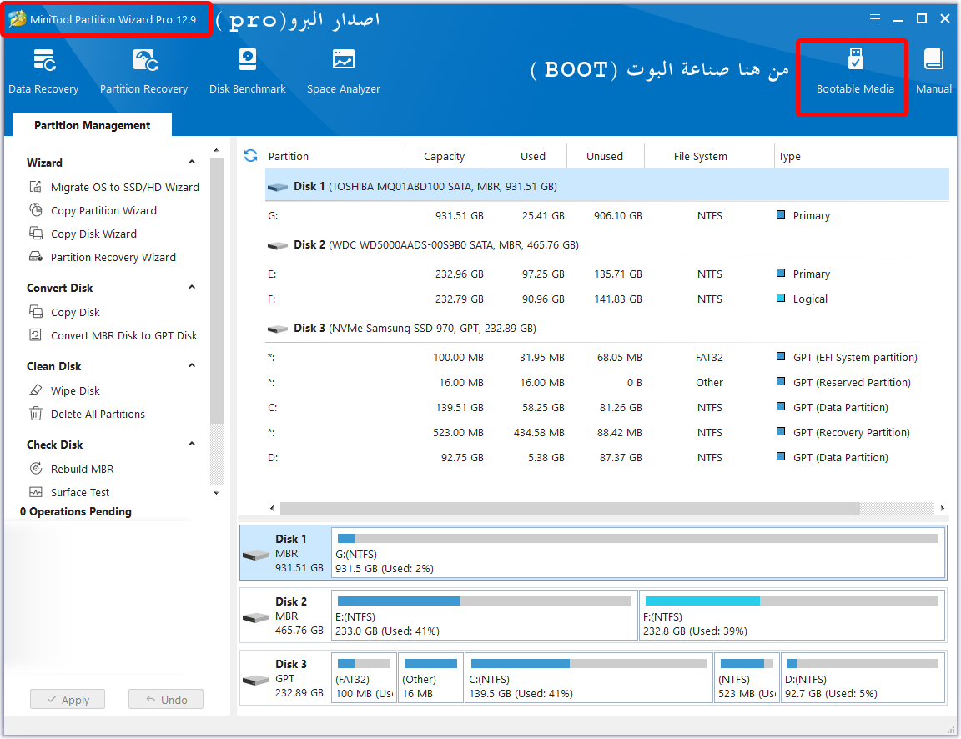Click the Disk 3 icon in partition list

click(278, 329)
